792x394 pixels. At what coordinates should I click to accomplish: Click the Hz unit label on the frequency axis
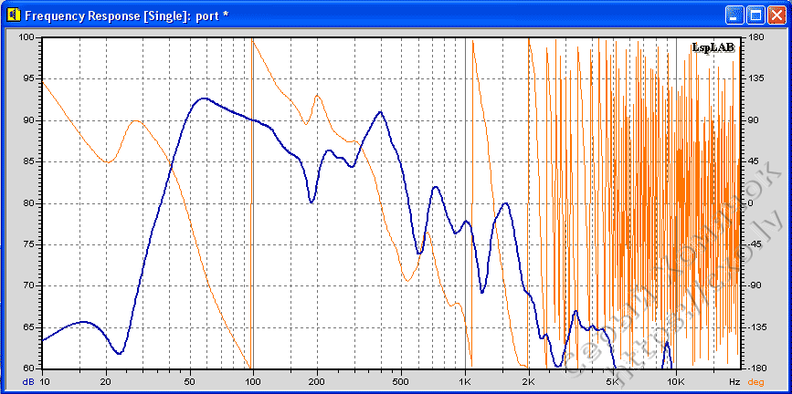[734, 381]
